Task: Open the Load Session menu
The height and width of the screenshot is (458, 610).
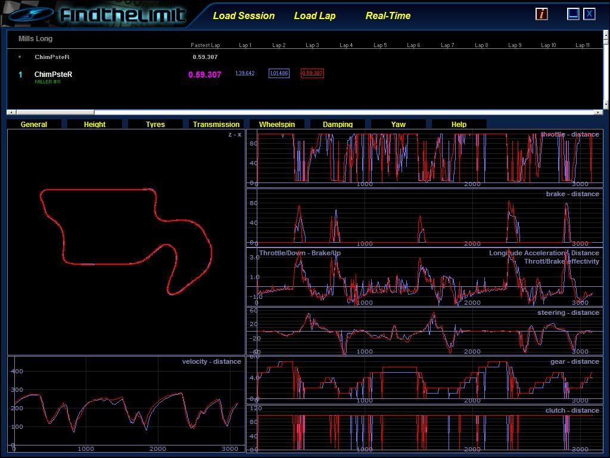Action: (244, 16)
